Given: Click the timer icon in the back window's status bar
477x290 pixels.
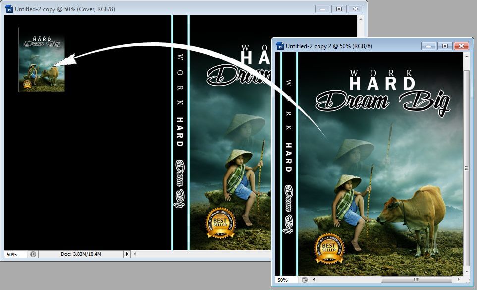Looking at the screenshot, I should point(33,254).
